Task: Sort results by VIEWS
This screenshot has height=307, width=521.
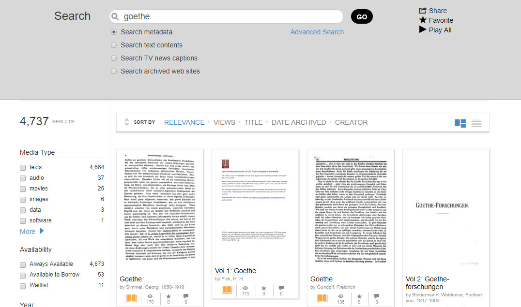Action: (224, 122)
